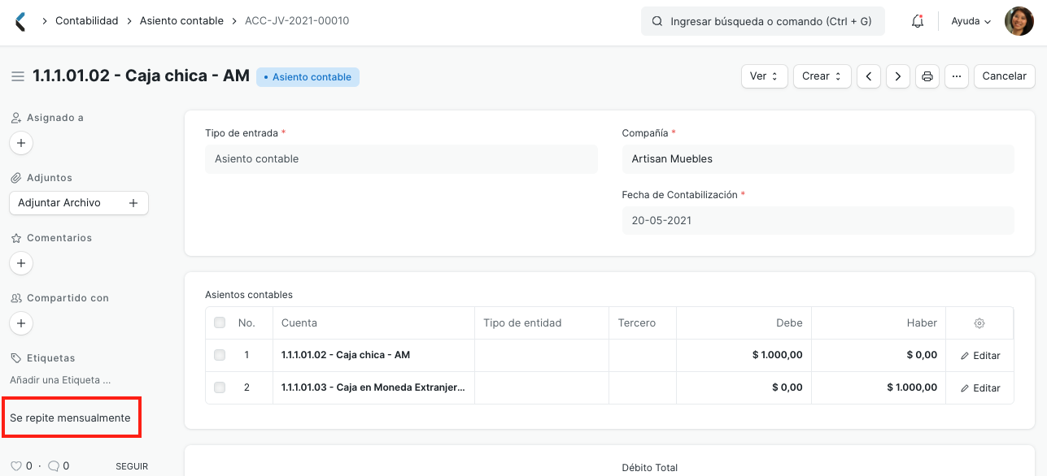Open the Ver dropdown
The image size is (1047, 476).
[765, 76]
